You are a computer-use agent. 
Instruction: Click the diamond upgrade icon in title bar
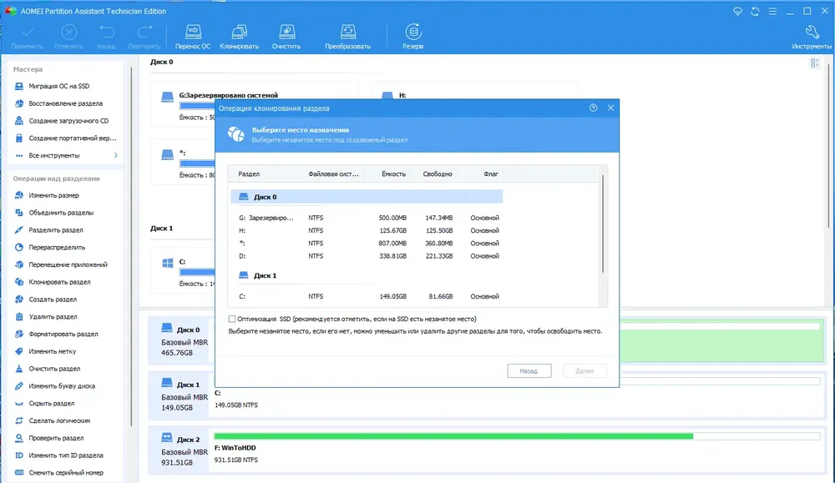coord(737,11)
